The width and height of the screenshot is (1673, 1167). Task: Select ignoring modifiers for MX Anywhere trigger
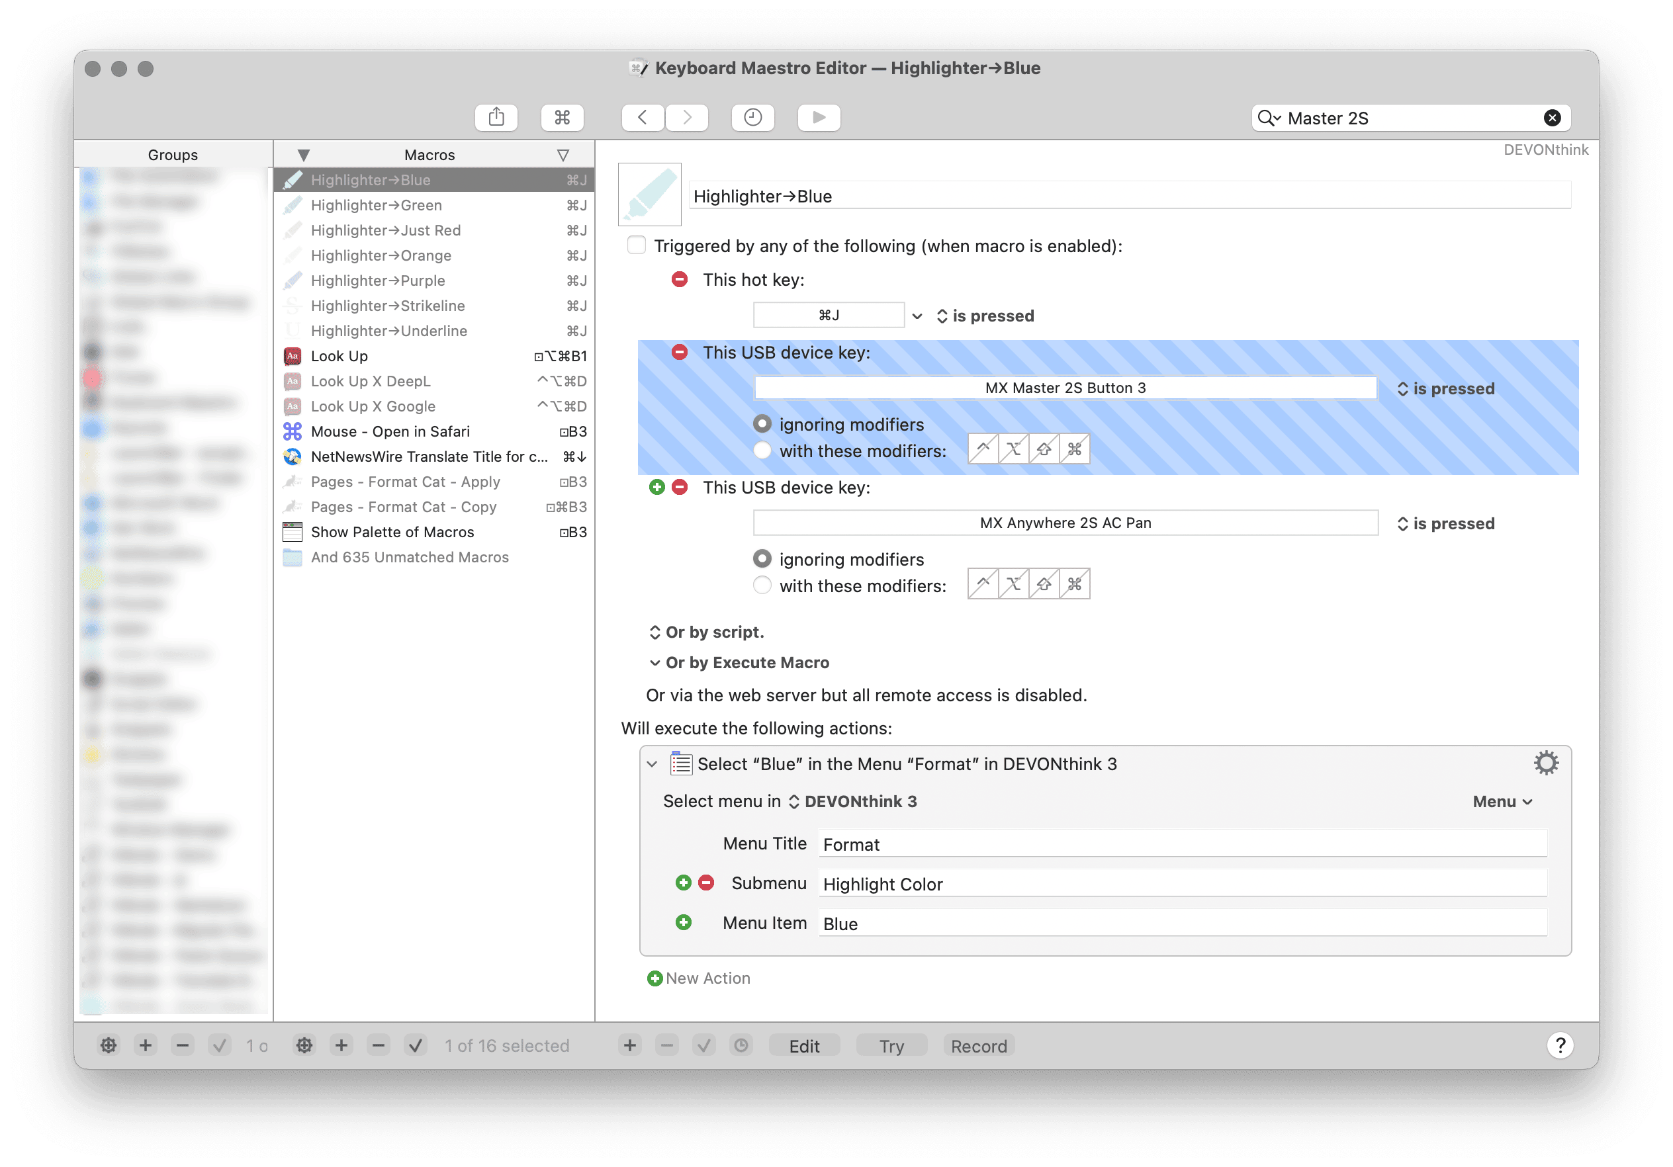coord(762,559)
